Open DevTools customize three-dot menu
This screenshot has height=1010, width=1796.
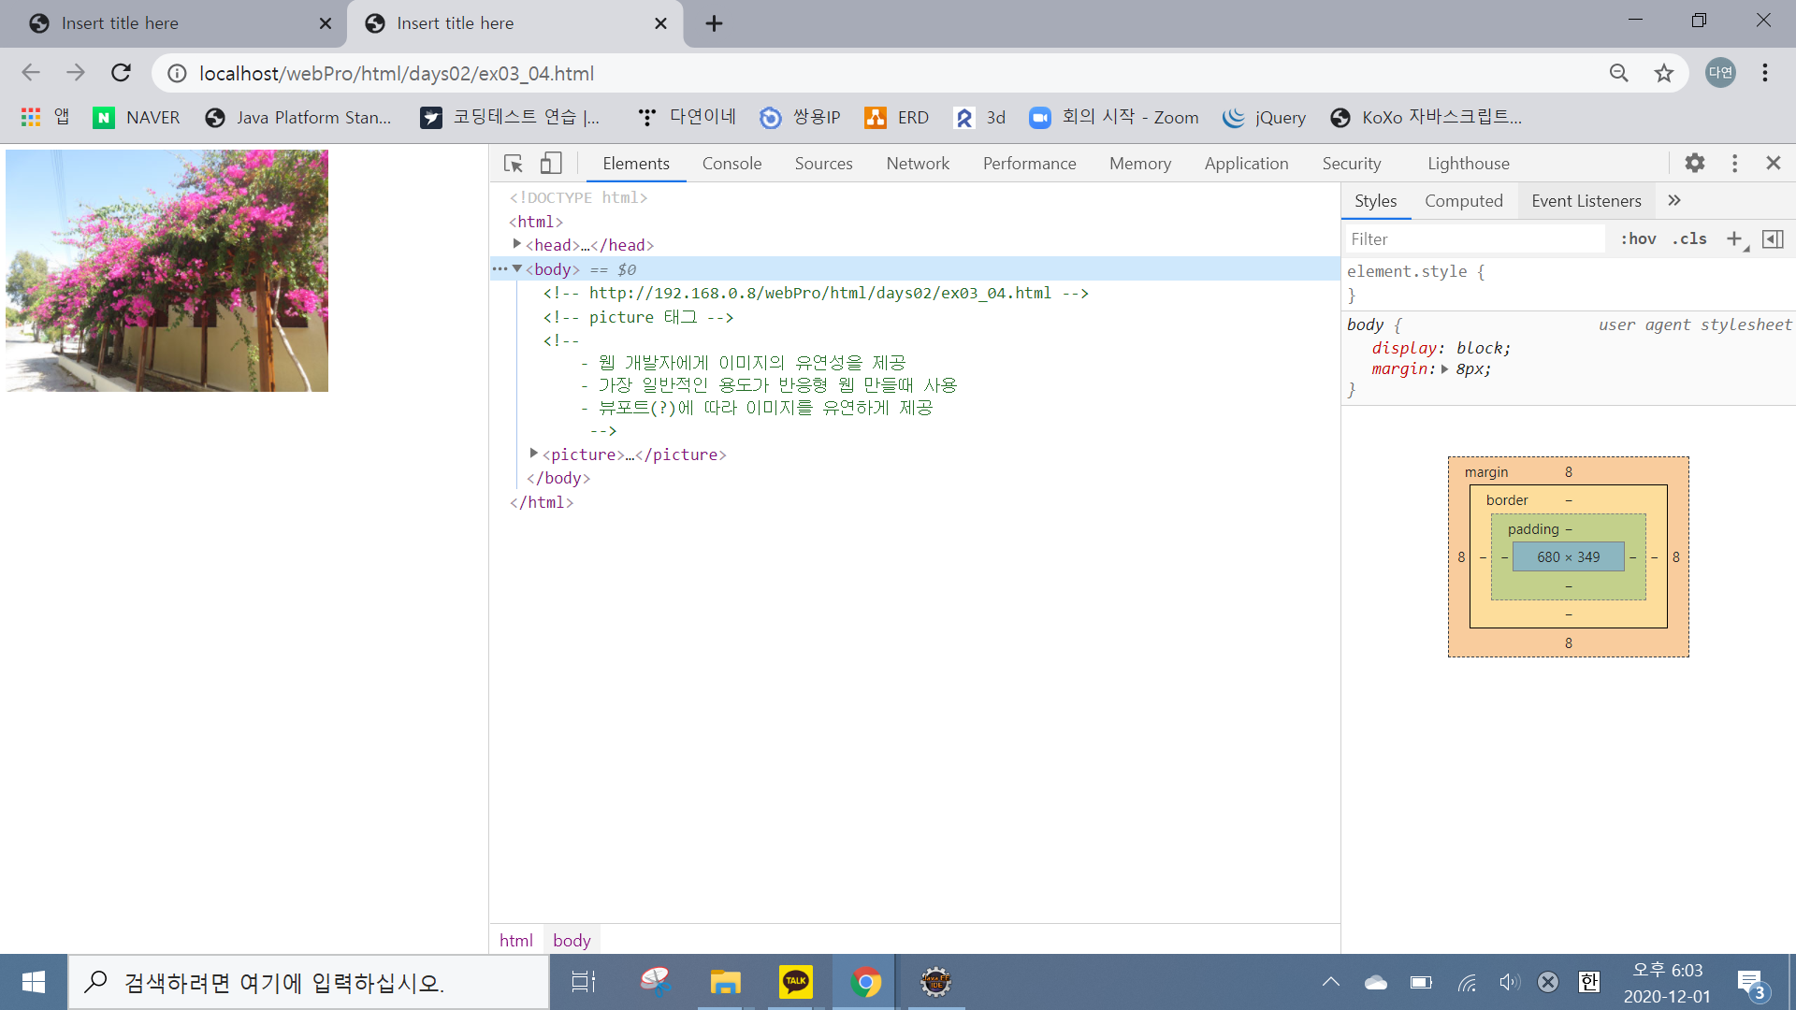pyautogui.click(x=1734, y=164)
